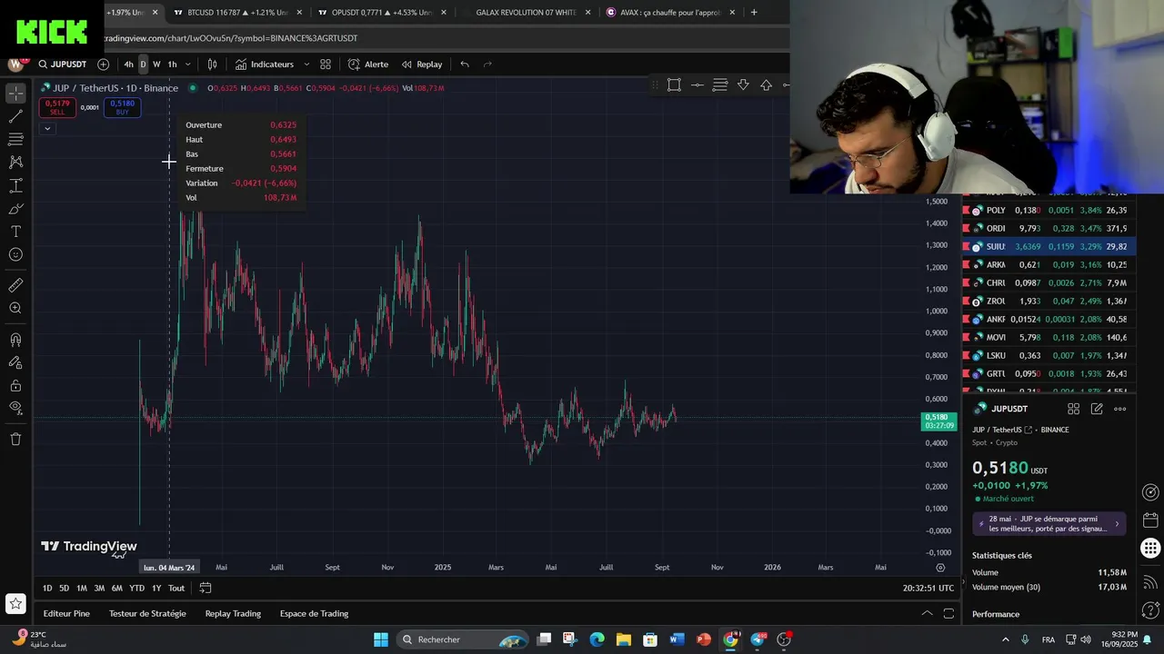Select the crosshair cursor tool

[x=15, y=94]
